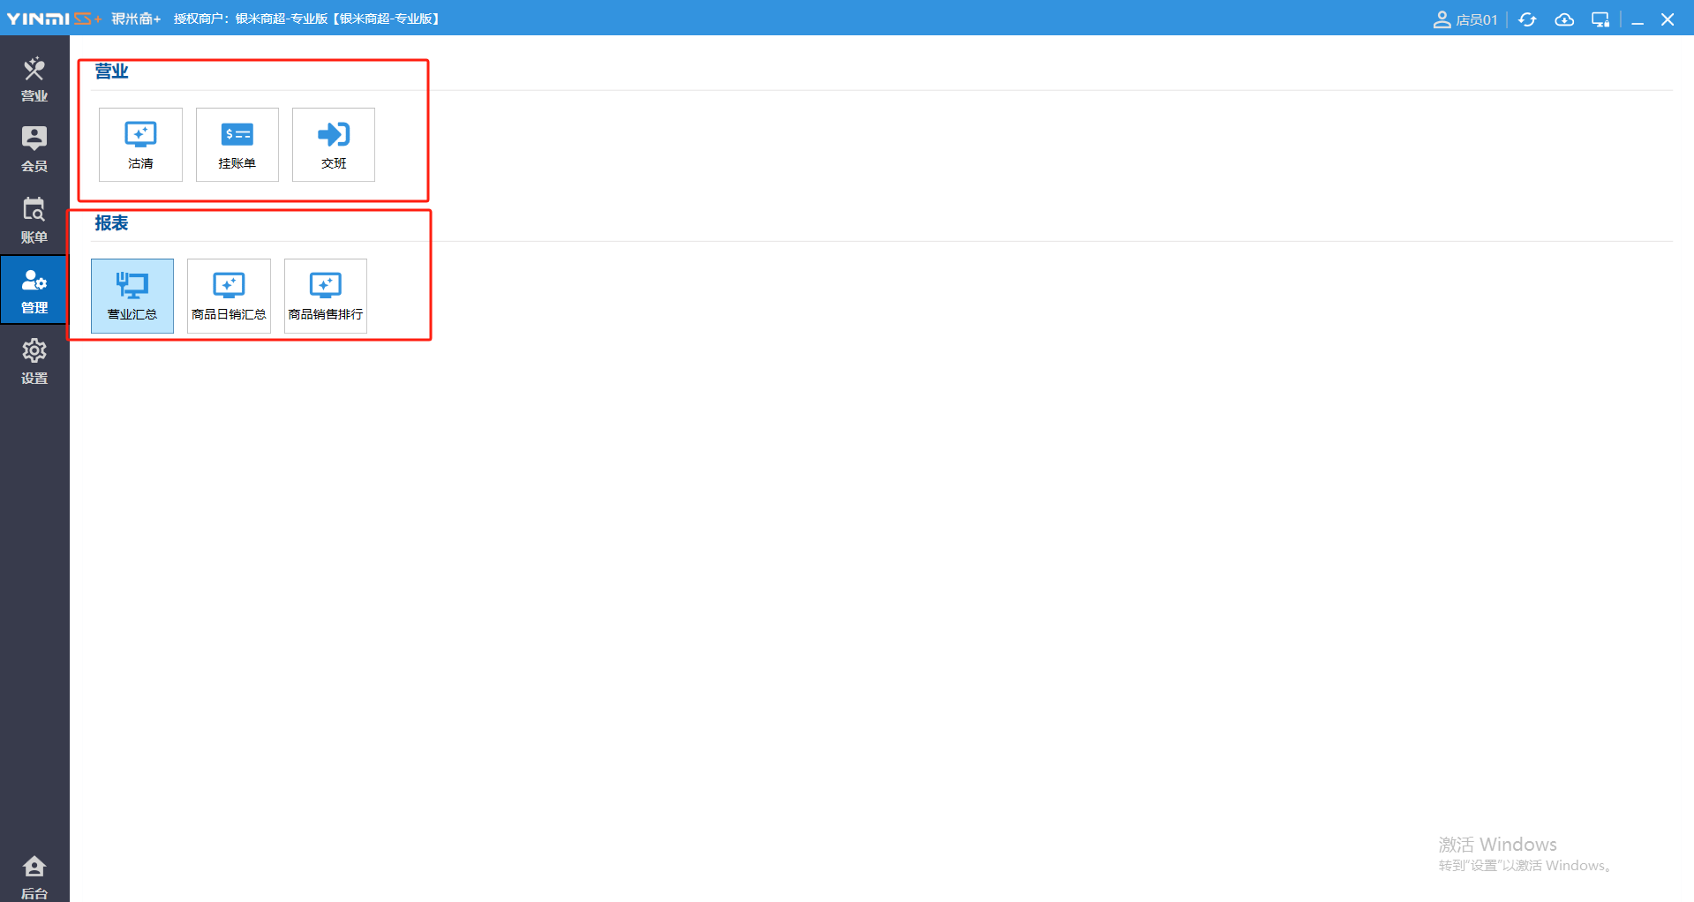Minimize the application window
Image resolution: width=1694 pixels, height=902 pixels.
pyautogui.click(x=1638, y=19)
